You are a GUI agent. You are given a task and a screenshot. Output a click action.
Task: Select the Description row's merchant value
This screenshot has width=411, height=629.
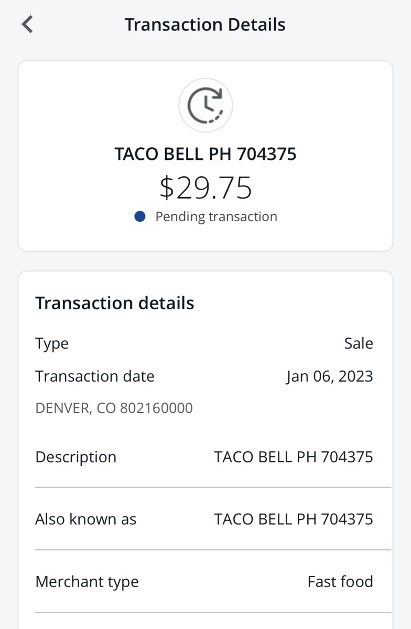[x=294, y=457]
